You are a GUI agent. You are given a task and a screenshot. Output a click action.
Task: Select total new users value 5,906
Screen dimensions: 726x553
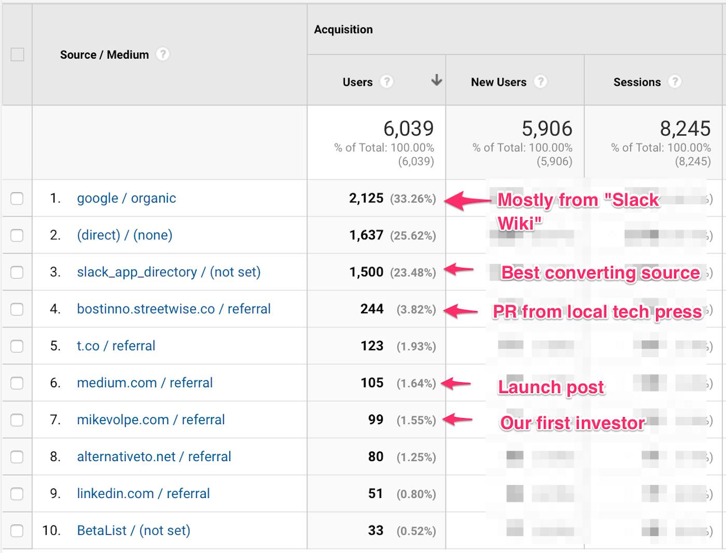547,128
